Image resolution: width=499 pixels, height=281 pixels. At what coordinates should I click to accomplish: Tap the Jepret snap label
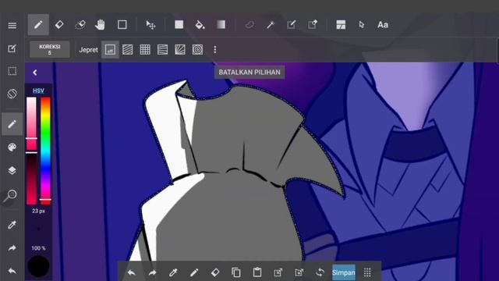tap(88, 50)
